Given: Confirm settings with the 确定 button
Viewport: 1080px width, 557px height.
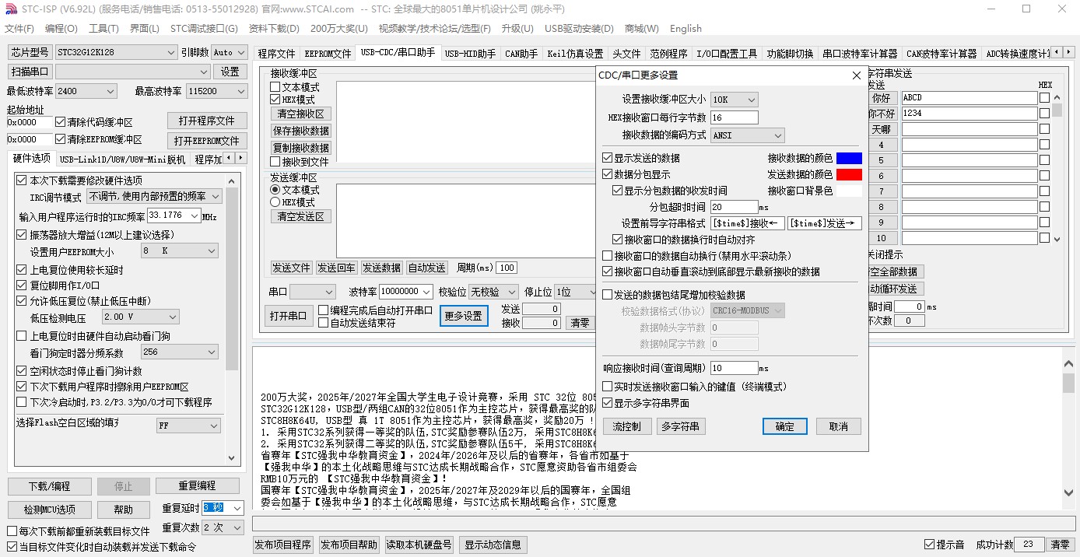Looking at the screenshot, I should (x=785, y=426).
